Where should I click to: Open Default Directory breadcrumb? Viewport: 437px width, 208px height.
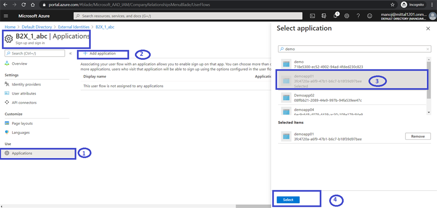click(37, 27)
